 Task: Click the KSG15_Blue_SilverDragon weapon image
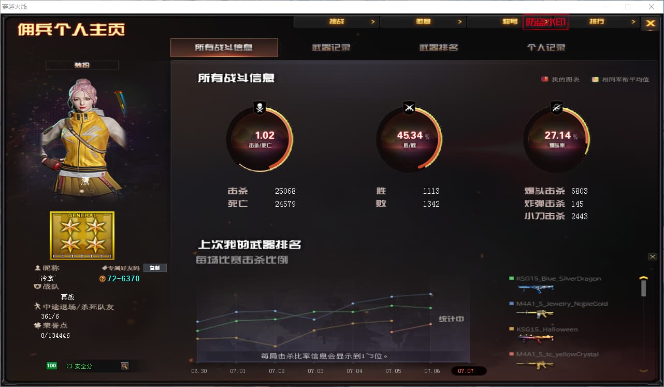(535, 289)
